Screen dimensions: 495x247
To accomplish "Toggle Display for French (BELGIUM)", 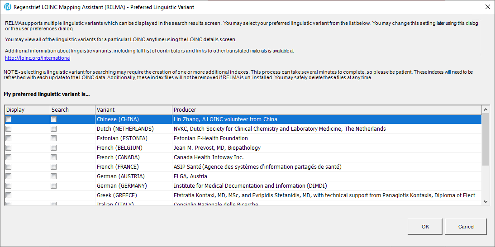I will [x=9, y=147].
